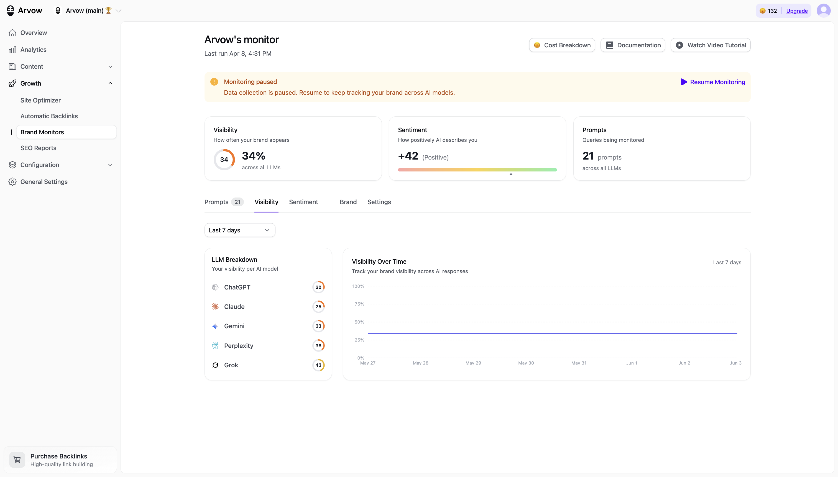Click the Arvow logo icon
Screen dimensions: 838x477
11,11
